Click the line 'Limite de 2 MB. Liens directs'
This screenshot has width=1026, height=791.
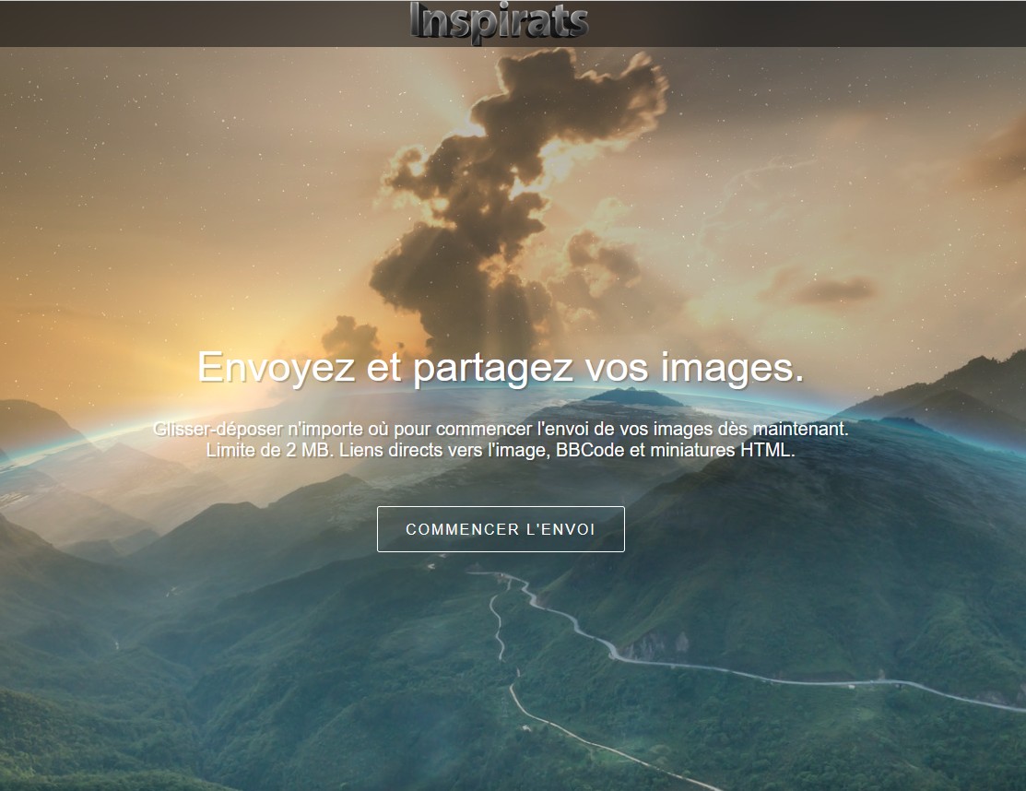pyautogui.click(x=501, y=450)
